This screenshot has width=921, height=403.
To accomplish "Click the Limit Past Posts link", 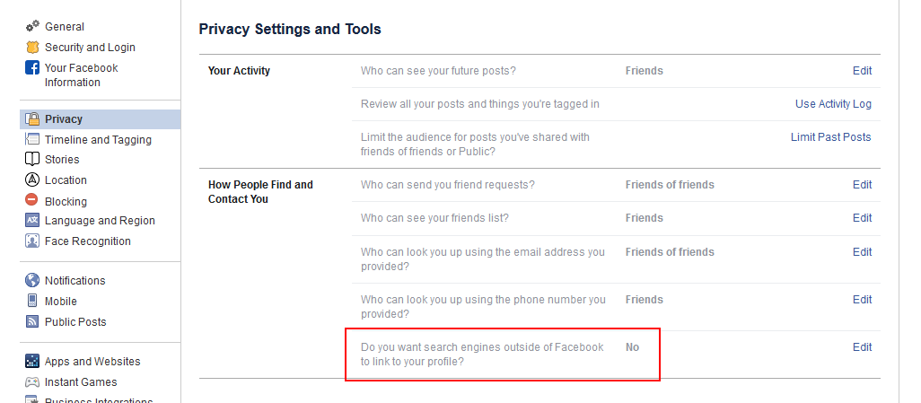I will click(830, 137).
